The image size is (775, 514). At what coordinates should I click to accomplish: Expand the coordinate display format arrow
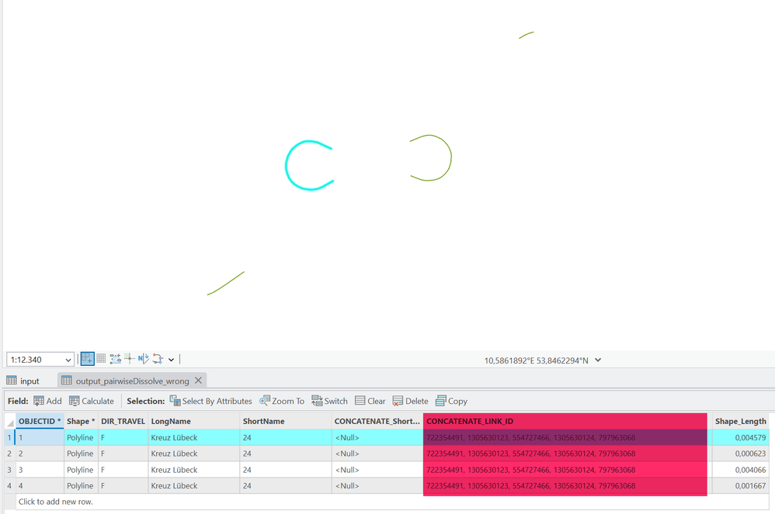pos(598,360)
